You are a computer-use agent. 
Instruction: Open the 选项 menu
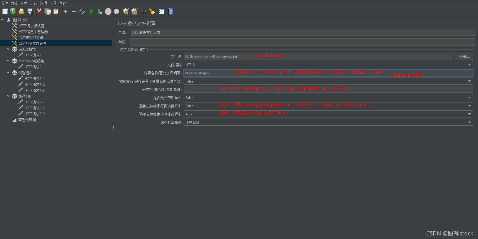click(x=44, y=3)
